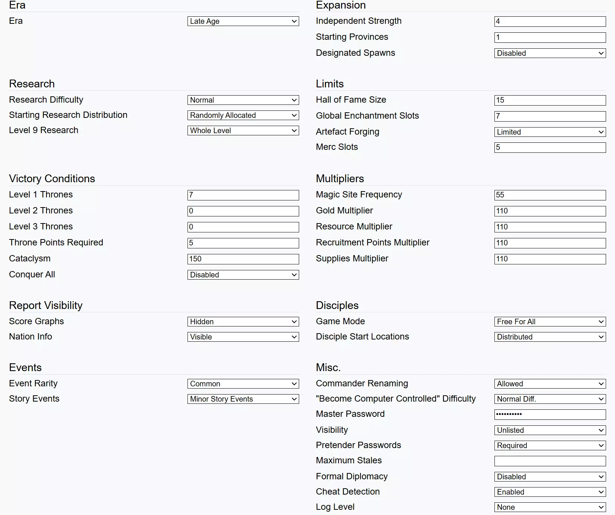Screen dimensions: 615x515
Task: Click the Throne Points Required field
Action: pos(243,243)
